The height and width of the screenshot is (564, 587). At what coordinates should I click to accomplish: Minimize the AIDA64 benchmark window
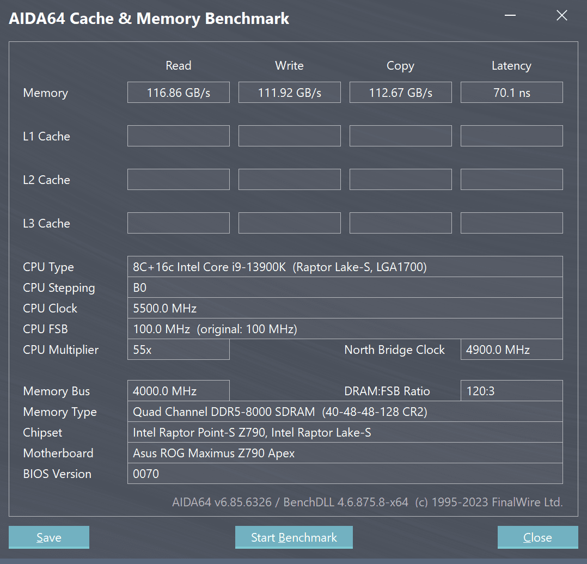pos(510,15)
